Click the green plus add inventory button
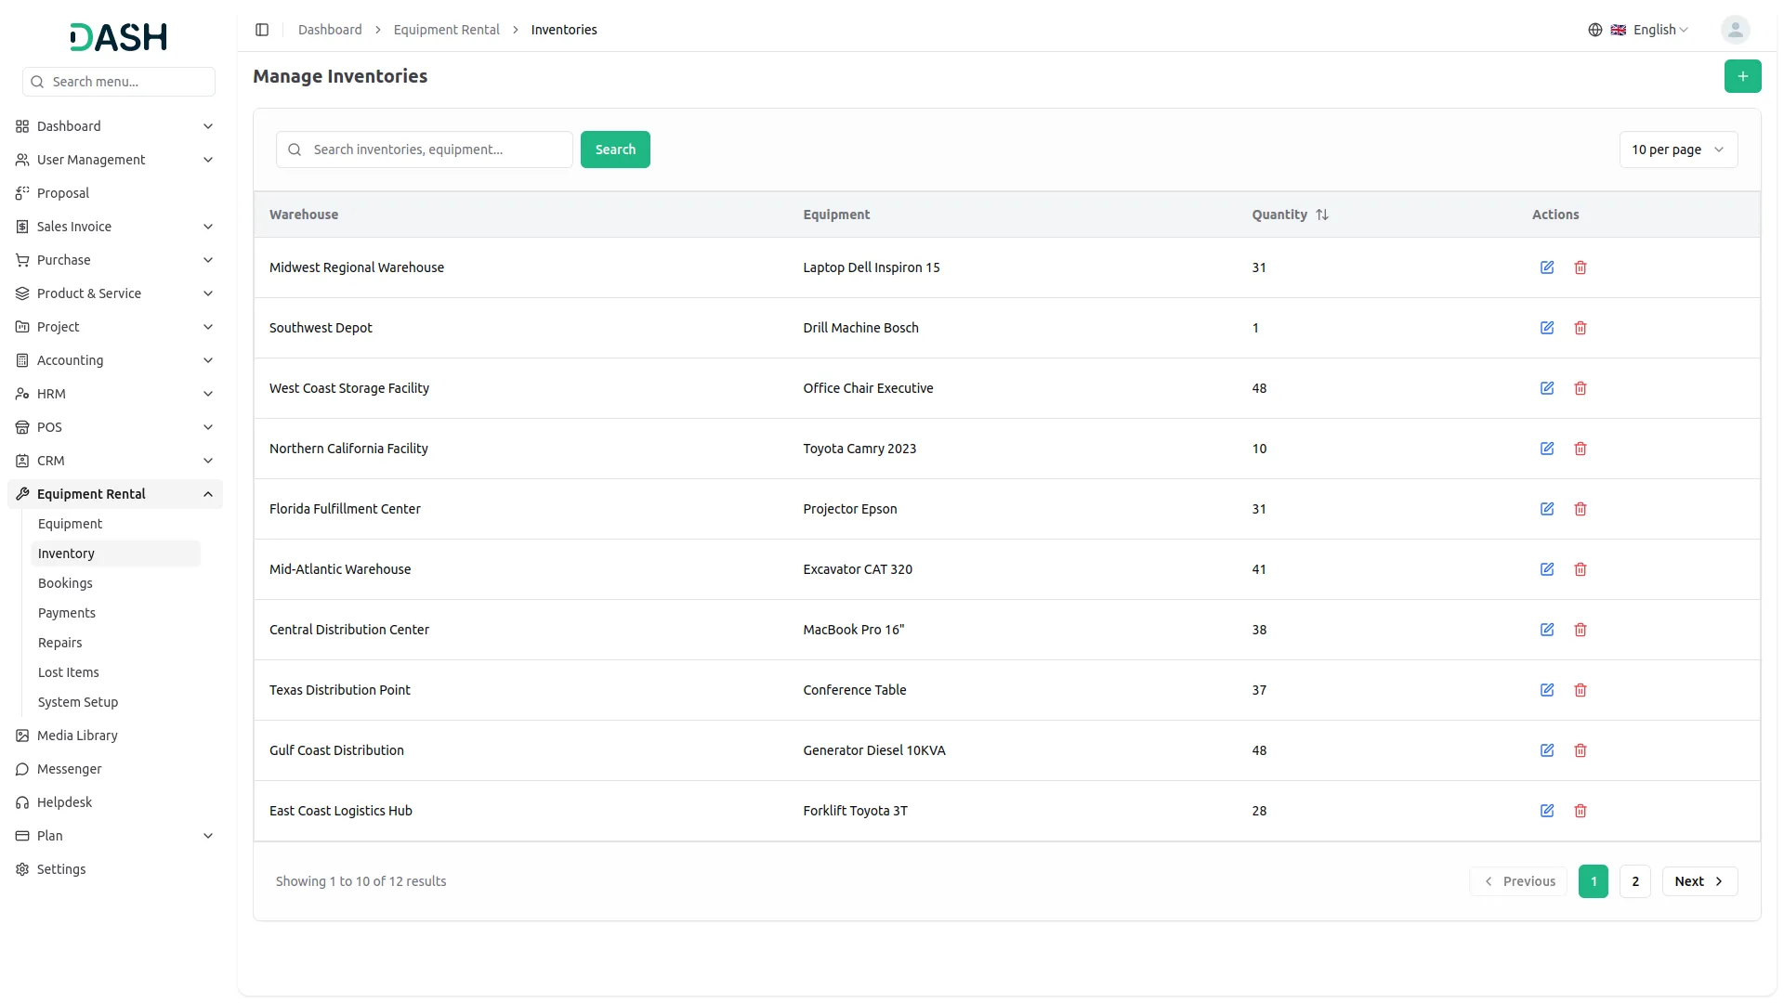The image size is (1784, 1003). point(1742,76)
